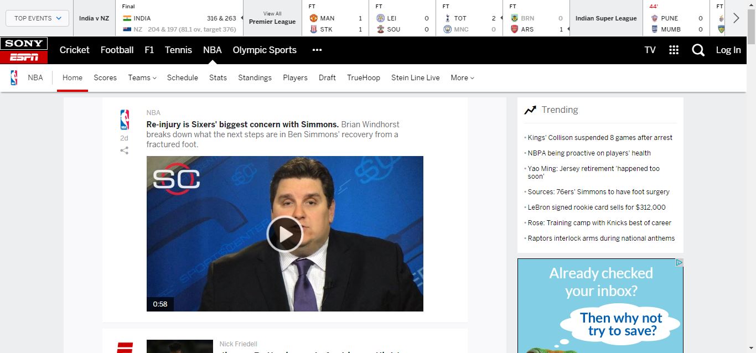Open the TrueHoop tab
This screenshot has width=756, height=353.
click(x=364, y=78)
